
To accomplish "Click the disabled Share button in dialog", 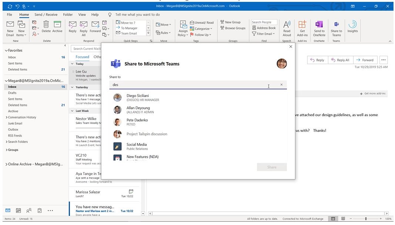I will [272, 167].
